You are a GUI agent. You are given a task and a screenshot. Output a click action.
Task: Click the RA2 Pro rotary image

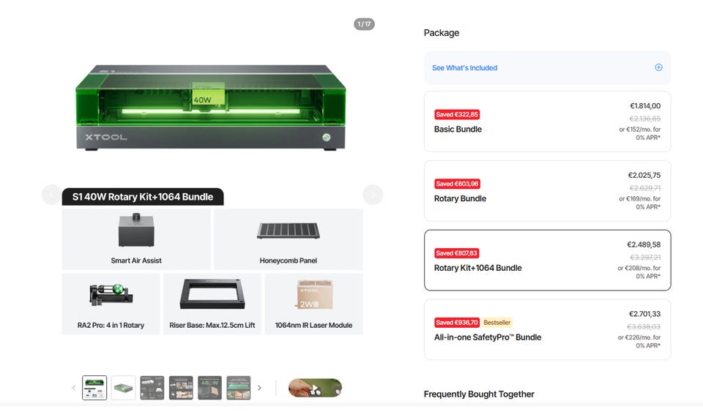tap(111, 295)
